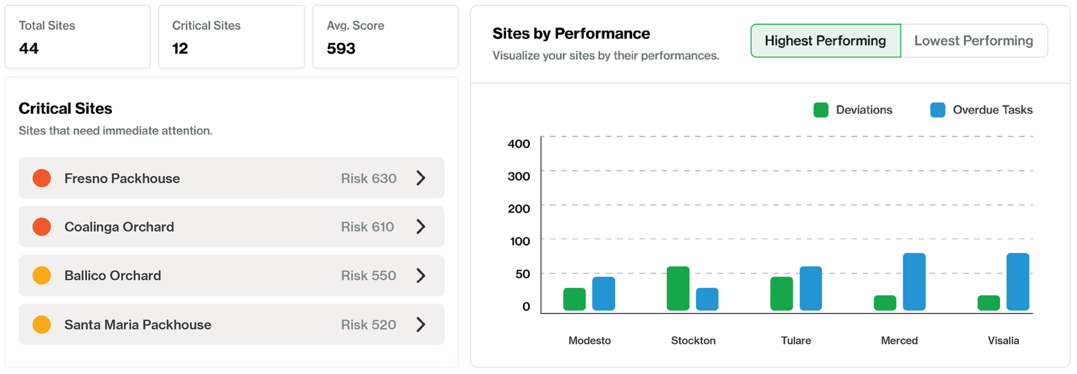Click the 400 y-axis label

[519, 144]
